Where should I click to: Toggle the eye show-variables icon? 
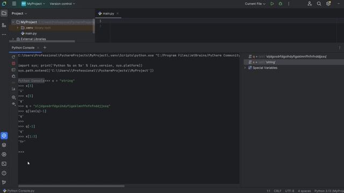click(13, 103)
